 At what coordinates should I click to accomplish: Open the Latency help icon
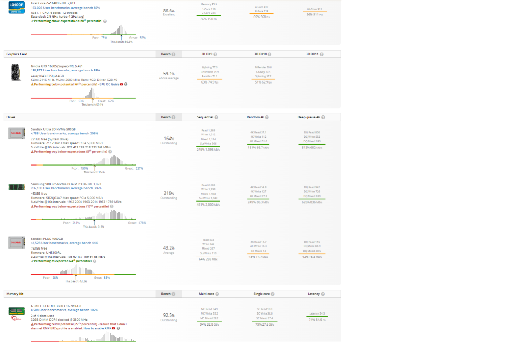pyautogui.click(x=323, y=294)
